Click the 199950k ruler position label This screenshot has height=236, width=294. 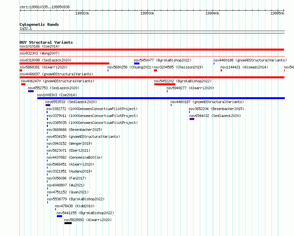tap(277, 13)
